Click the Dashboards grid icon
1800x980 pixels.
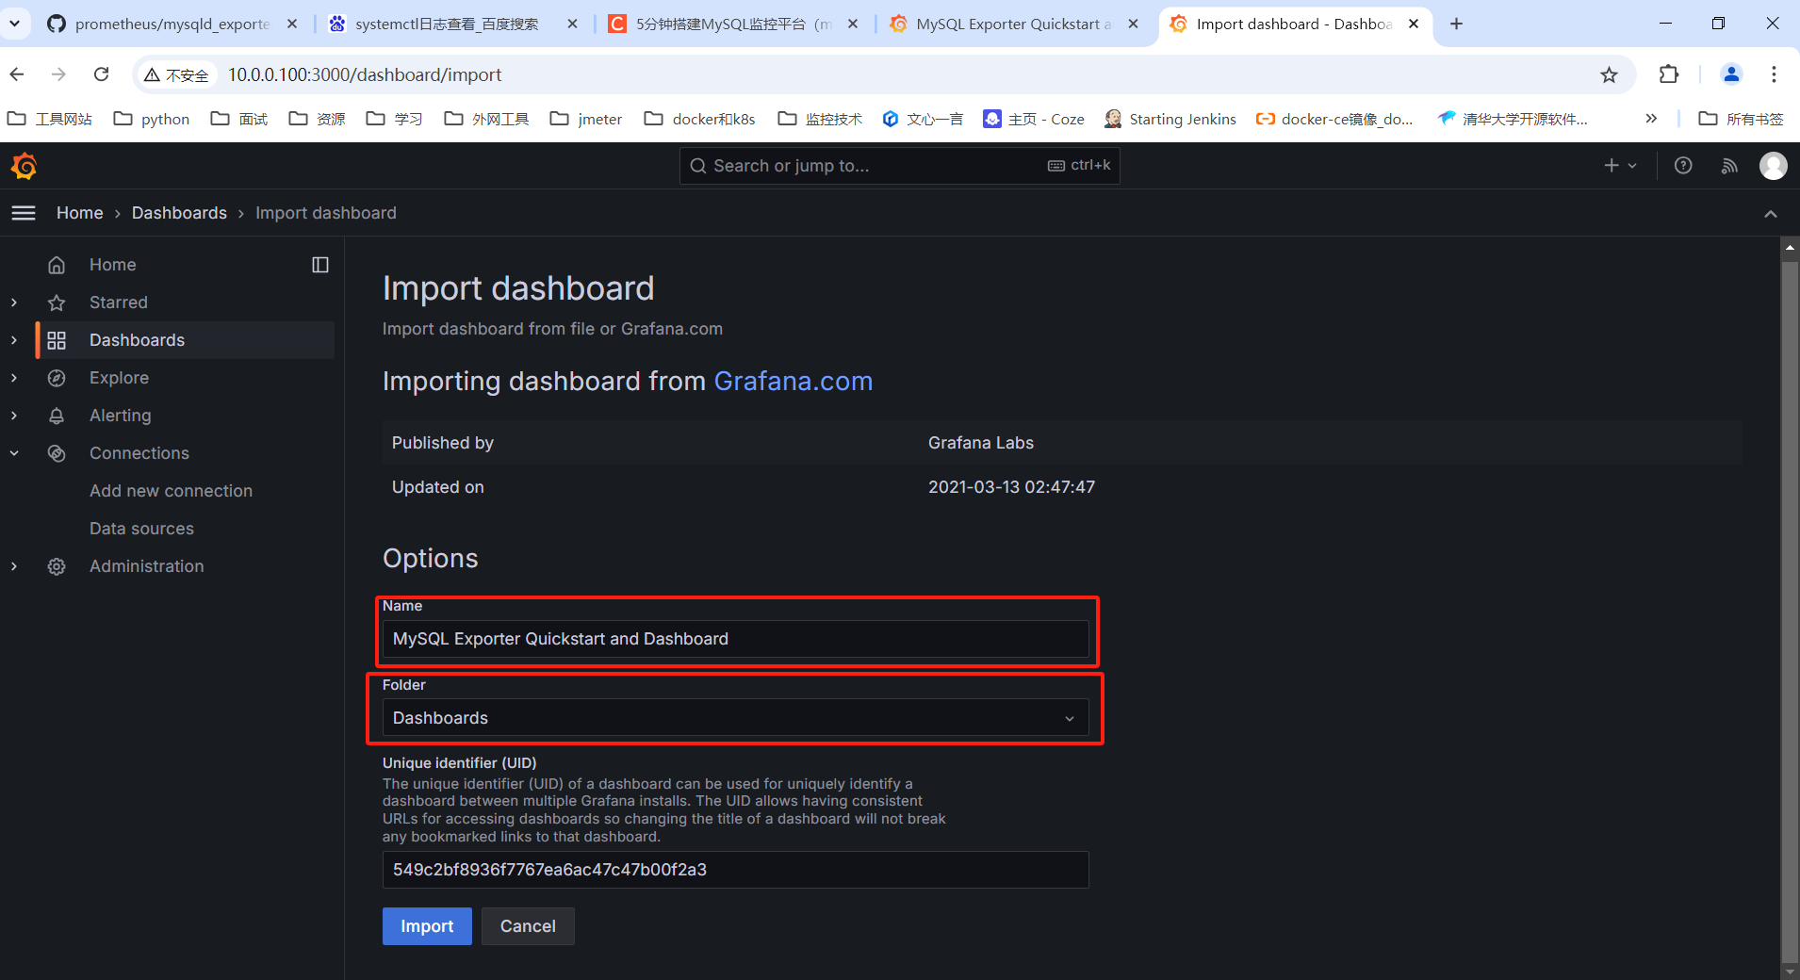click(x=57, y=340)
